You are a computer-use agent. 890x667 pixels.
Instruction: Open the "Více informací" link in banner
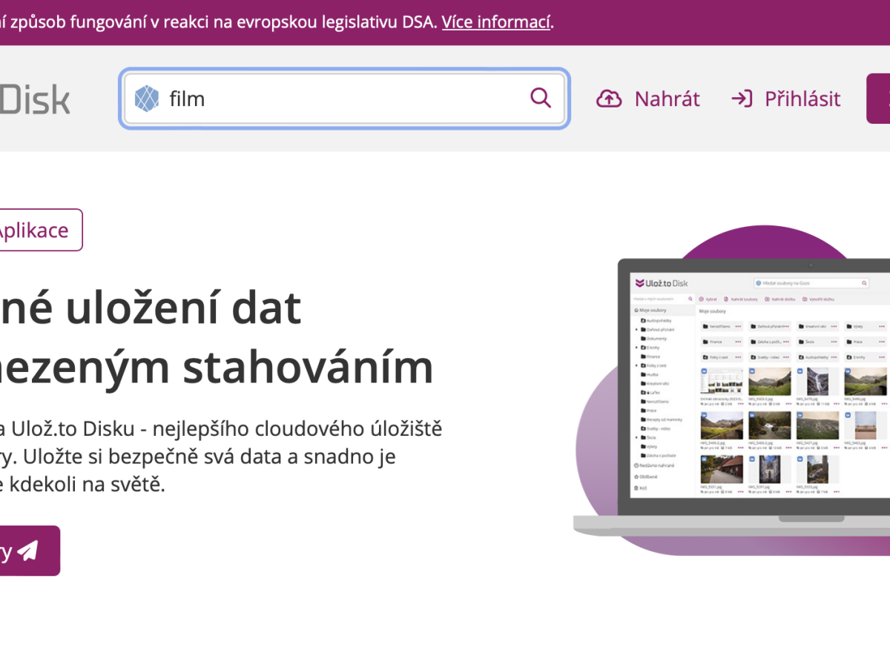(x=496, y=22)
